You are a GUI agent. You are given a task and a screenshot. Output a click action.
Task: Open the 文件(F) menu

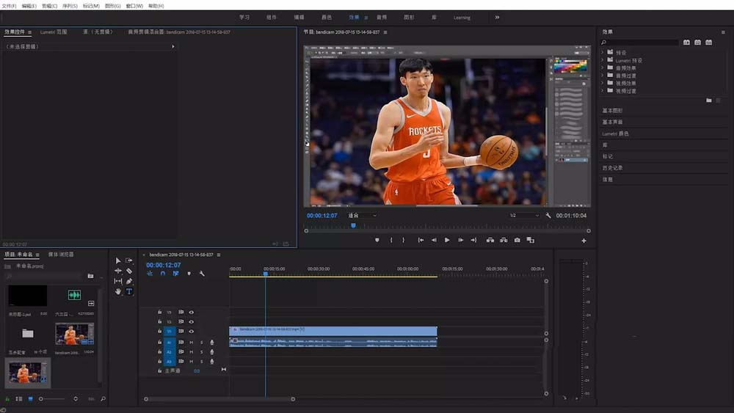point(10,5)
